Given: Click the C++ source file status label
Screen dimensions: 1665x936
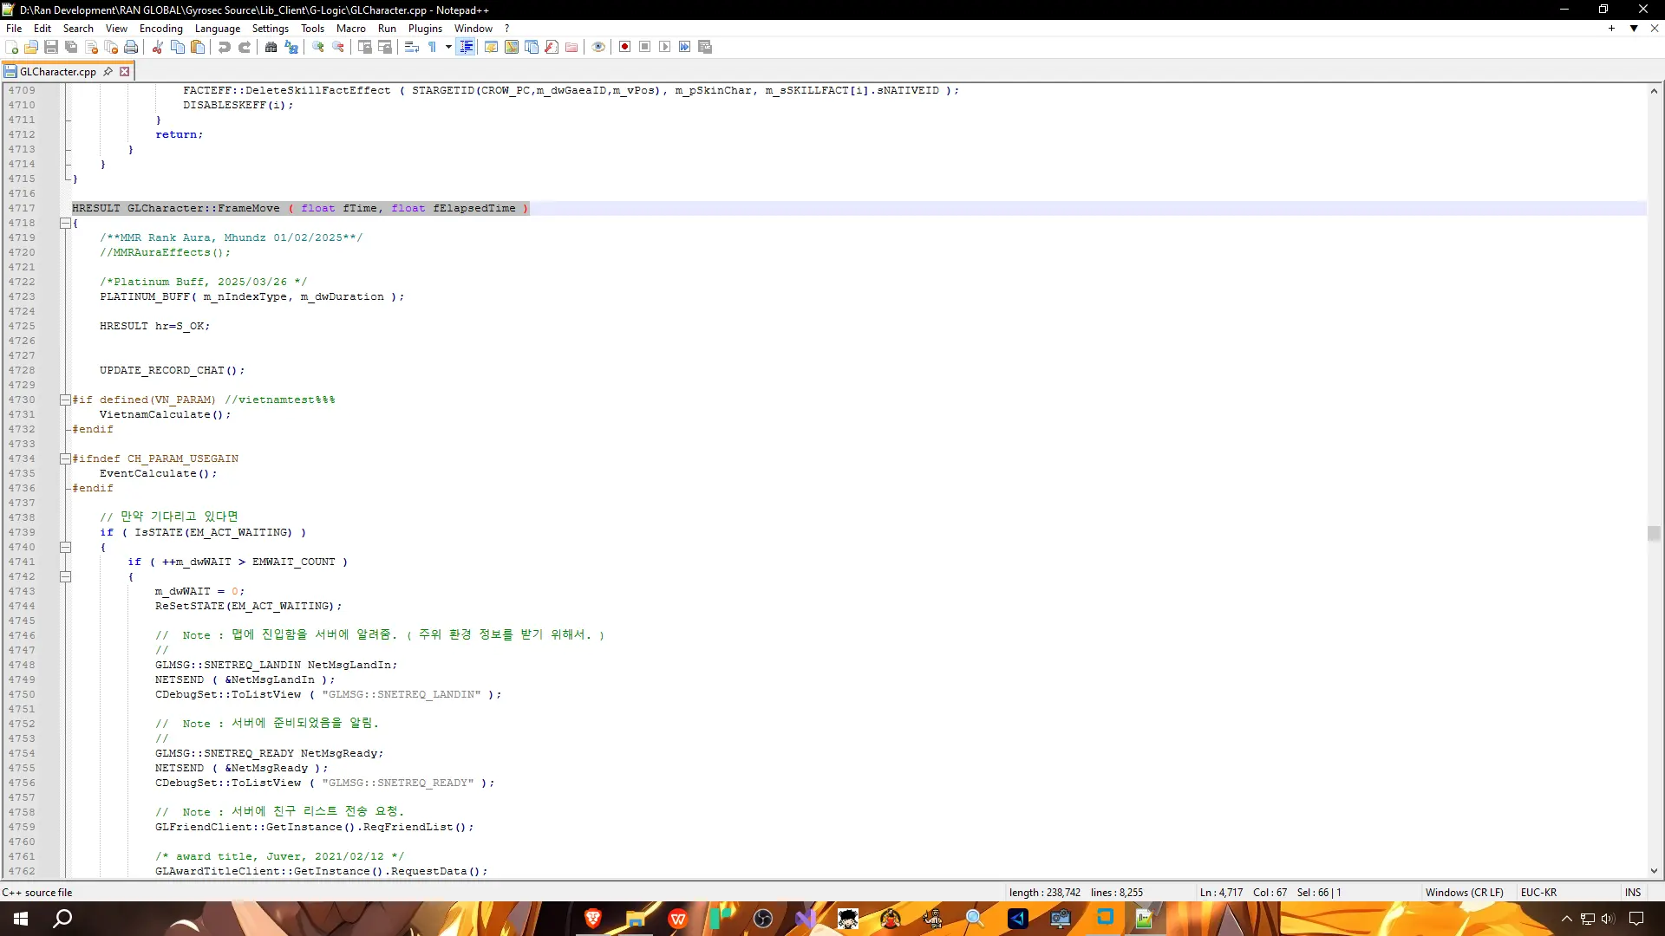Looking at the screenshot, I should click(37, 892).
